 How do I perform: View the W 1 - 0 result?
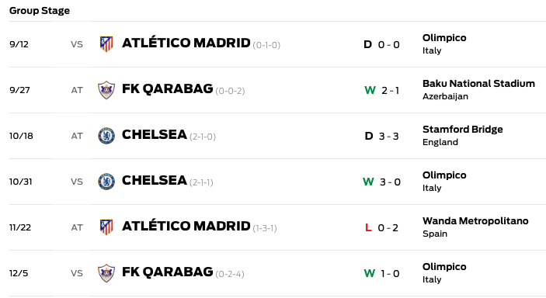tap(381, 274)
